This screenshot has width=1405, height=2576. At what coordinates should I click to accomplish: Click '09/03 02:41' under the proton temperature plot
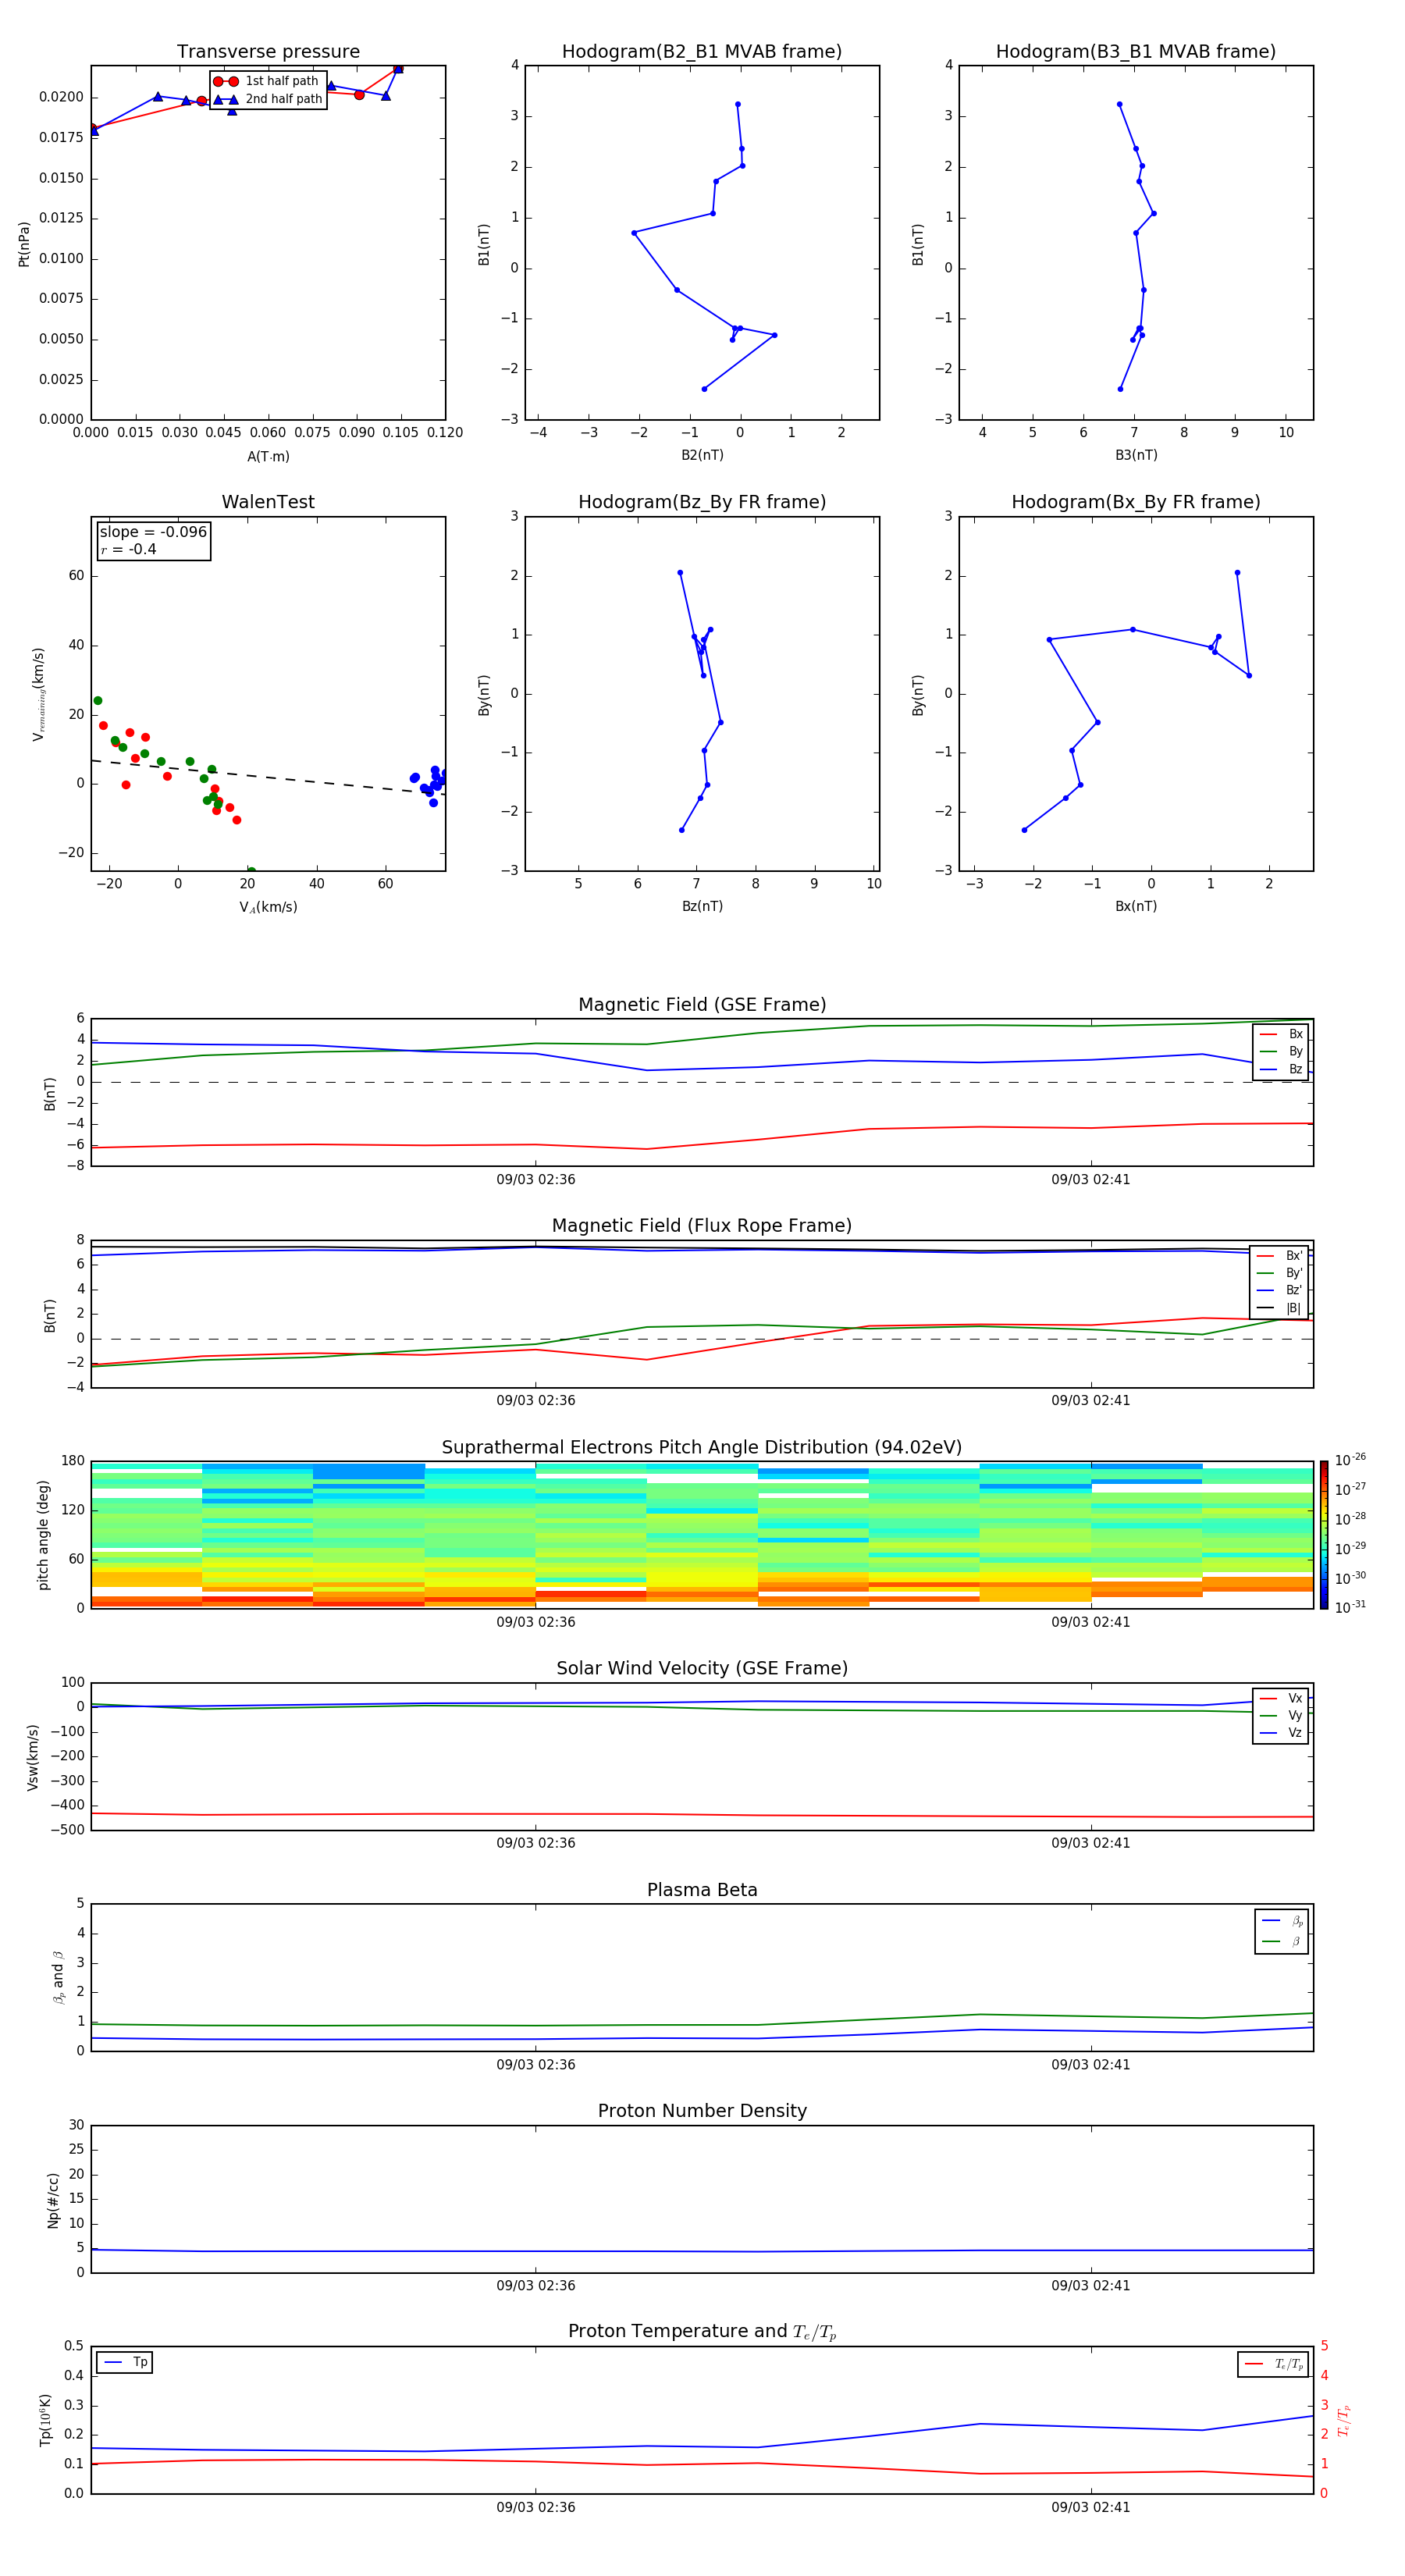(x=1091, y=2507)
